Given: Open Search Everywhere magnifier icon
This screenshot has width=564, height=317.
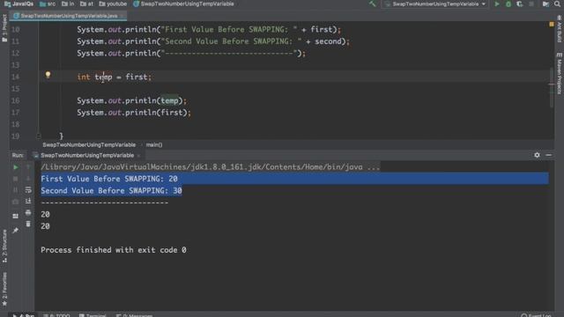Looking at the screenshot, I should click(557, 4).
